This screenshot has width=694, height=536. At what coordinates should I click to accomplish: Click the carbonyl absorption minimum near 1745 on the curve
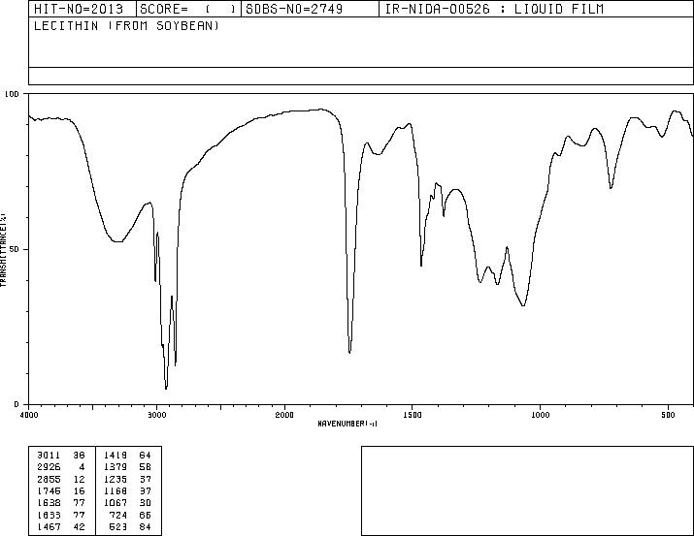pos(349,352)
